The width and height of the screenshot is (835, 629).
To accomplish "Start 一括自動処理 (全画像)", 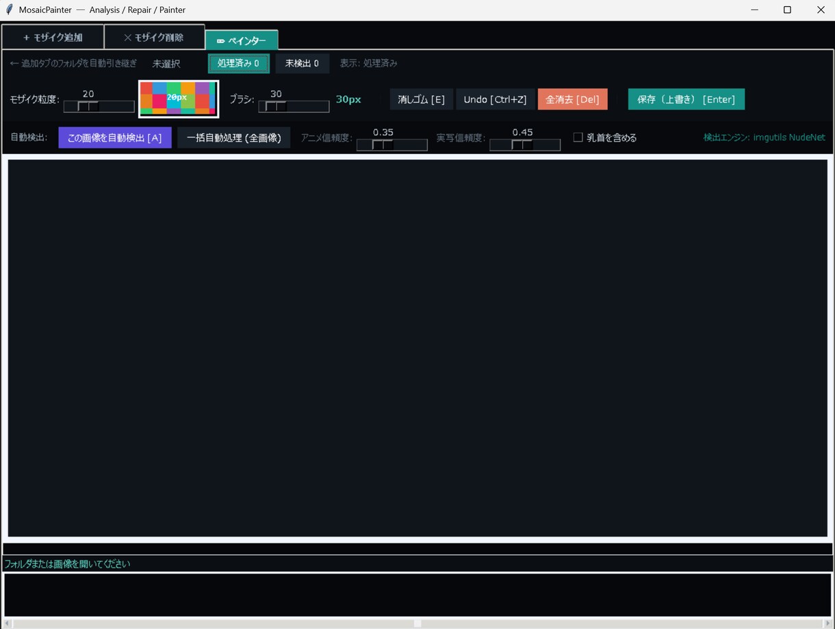I will point(234,138).
